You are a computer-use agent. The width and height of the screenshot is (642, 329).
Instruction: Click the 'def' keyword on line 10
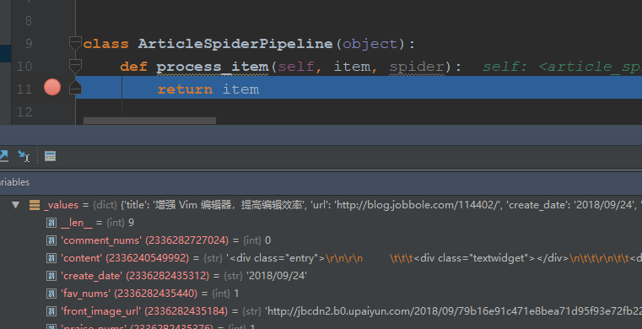click(133, 67)
